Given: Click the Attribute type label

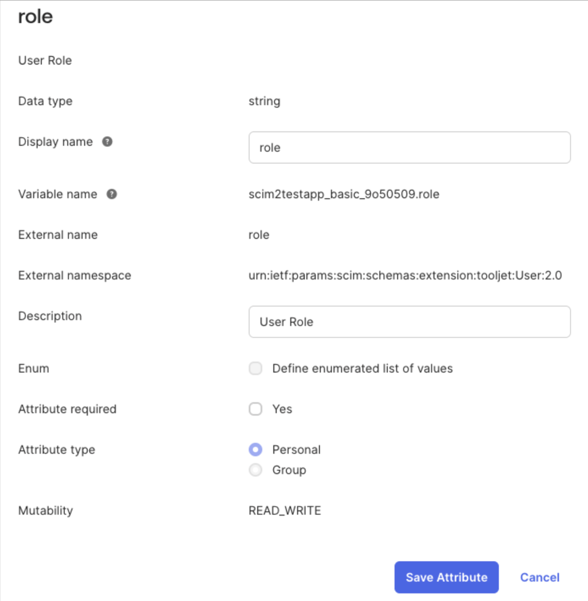Looking at the screenshot, I should 57,449.
